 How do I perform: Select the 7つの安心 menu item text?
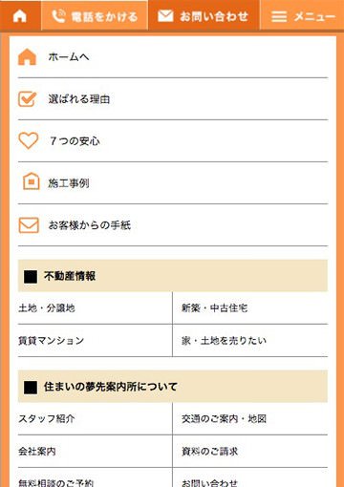click(75, 140)
